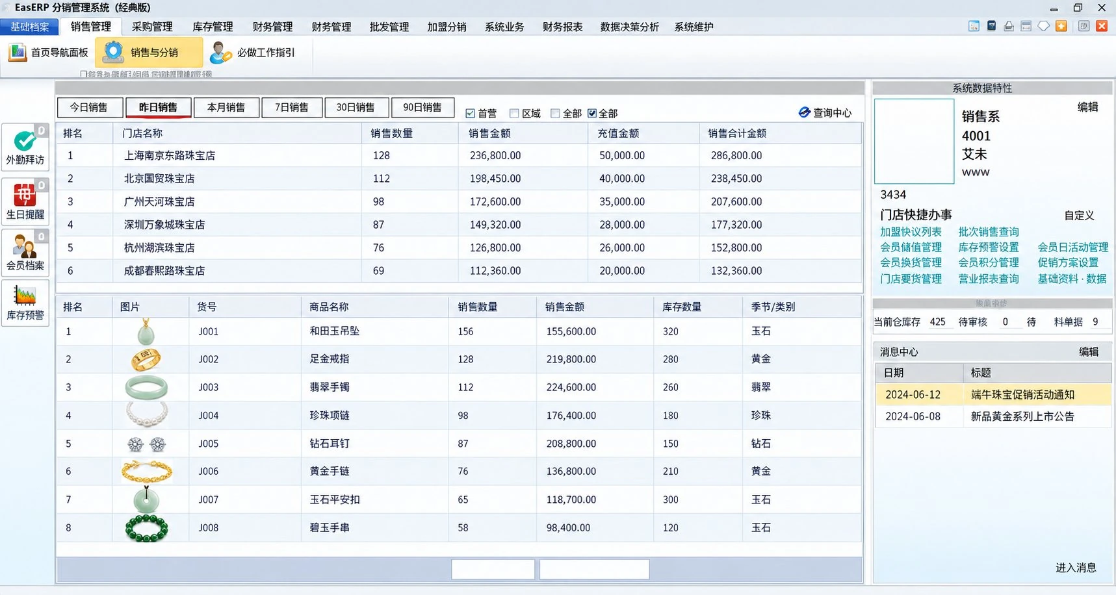The height and width of the screenshot is (595, 1116).
Task: Click the red X icon in top-right toolbar
Action: coord(1102,26)
